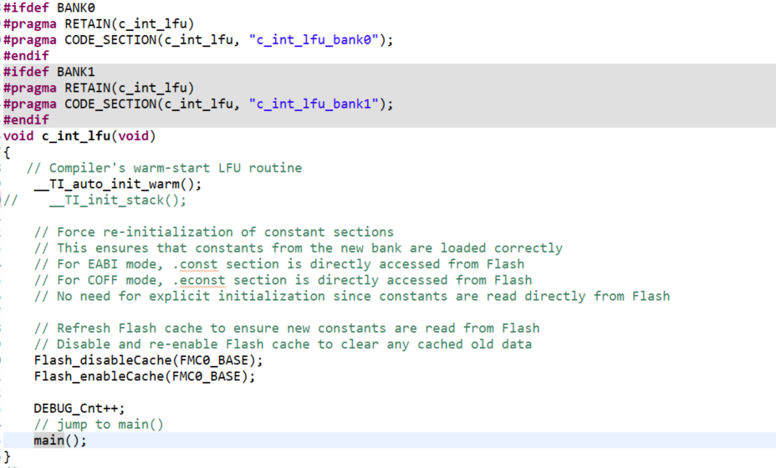Click the Flash_disableCache(FMC0_BASE) line
This screenshot has height=468, width=776.
149,360
